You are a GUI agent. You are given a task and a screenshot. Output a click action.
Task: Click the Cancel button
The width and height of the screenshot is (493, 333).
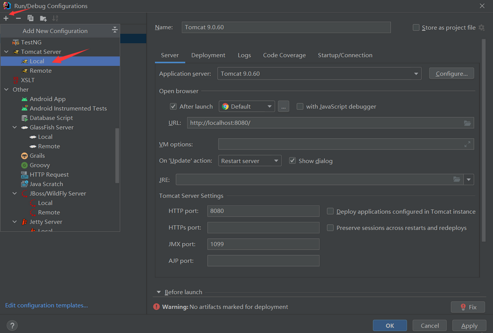tap(429, 326)
